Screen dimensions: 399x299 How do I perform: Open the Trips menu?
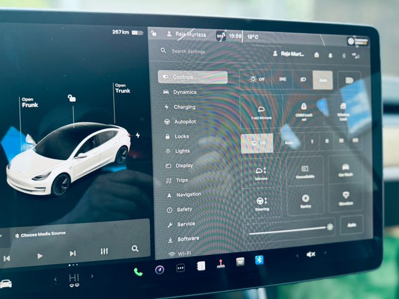click(177, 180)
